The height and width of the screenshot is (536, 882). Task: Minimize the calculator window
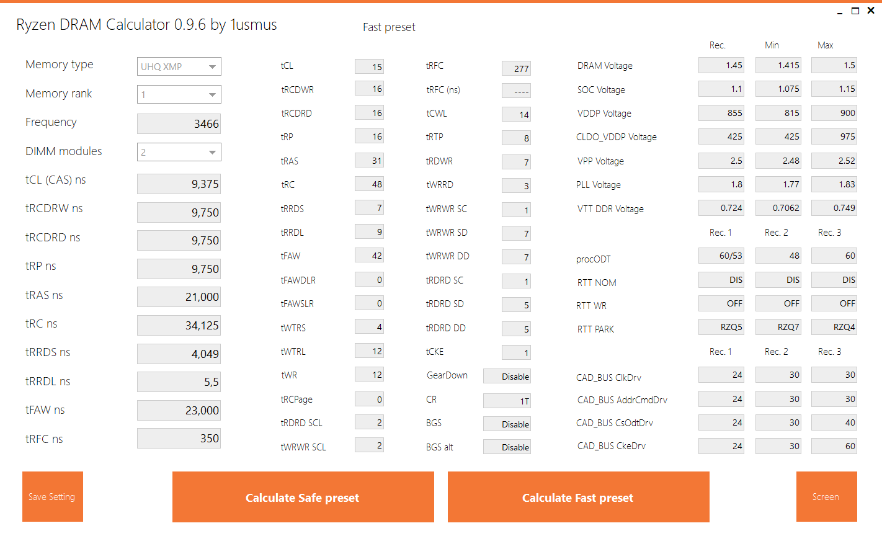(840, 12)
